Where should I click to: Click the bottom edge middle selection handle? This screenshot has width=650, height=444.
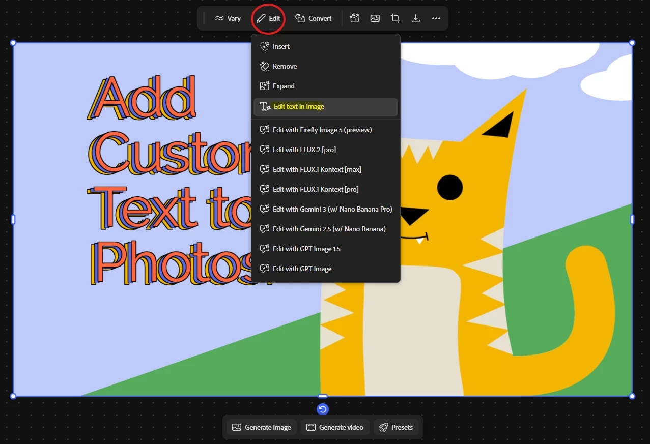point(323,396)
